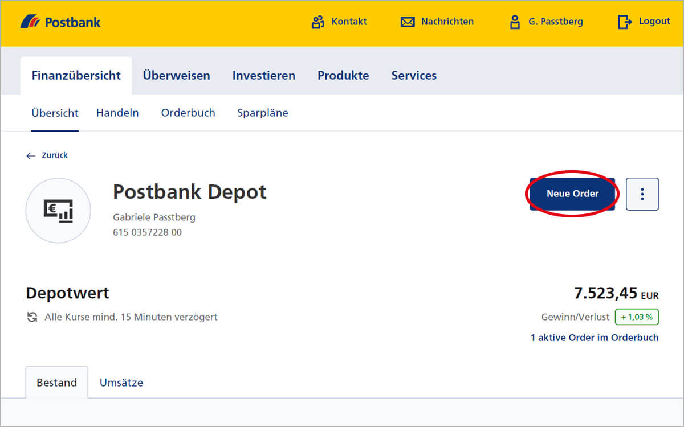Click the Logout door icon
This screenshot has height=427, width=684.
pyautogui.click(x=625, y=22)
